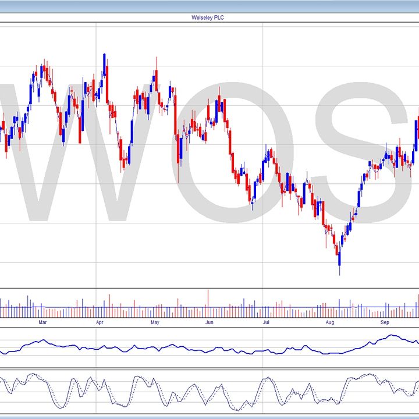Click the light blue status strip at bottom

click(x=210, y=416)
